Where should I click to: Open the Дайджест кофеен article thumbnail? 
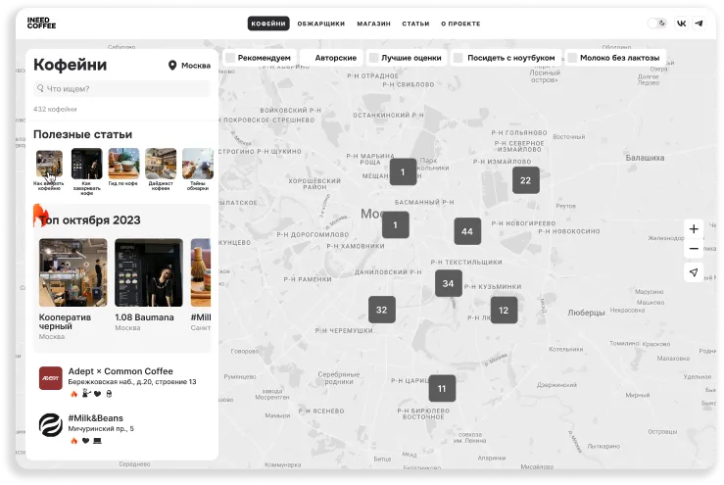pyautogui.click(x=161, y=164)
